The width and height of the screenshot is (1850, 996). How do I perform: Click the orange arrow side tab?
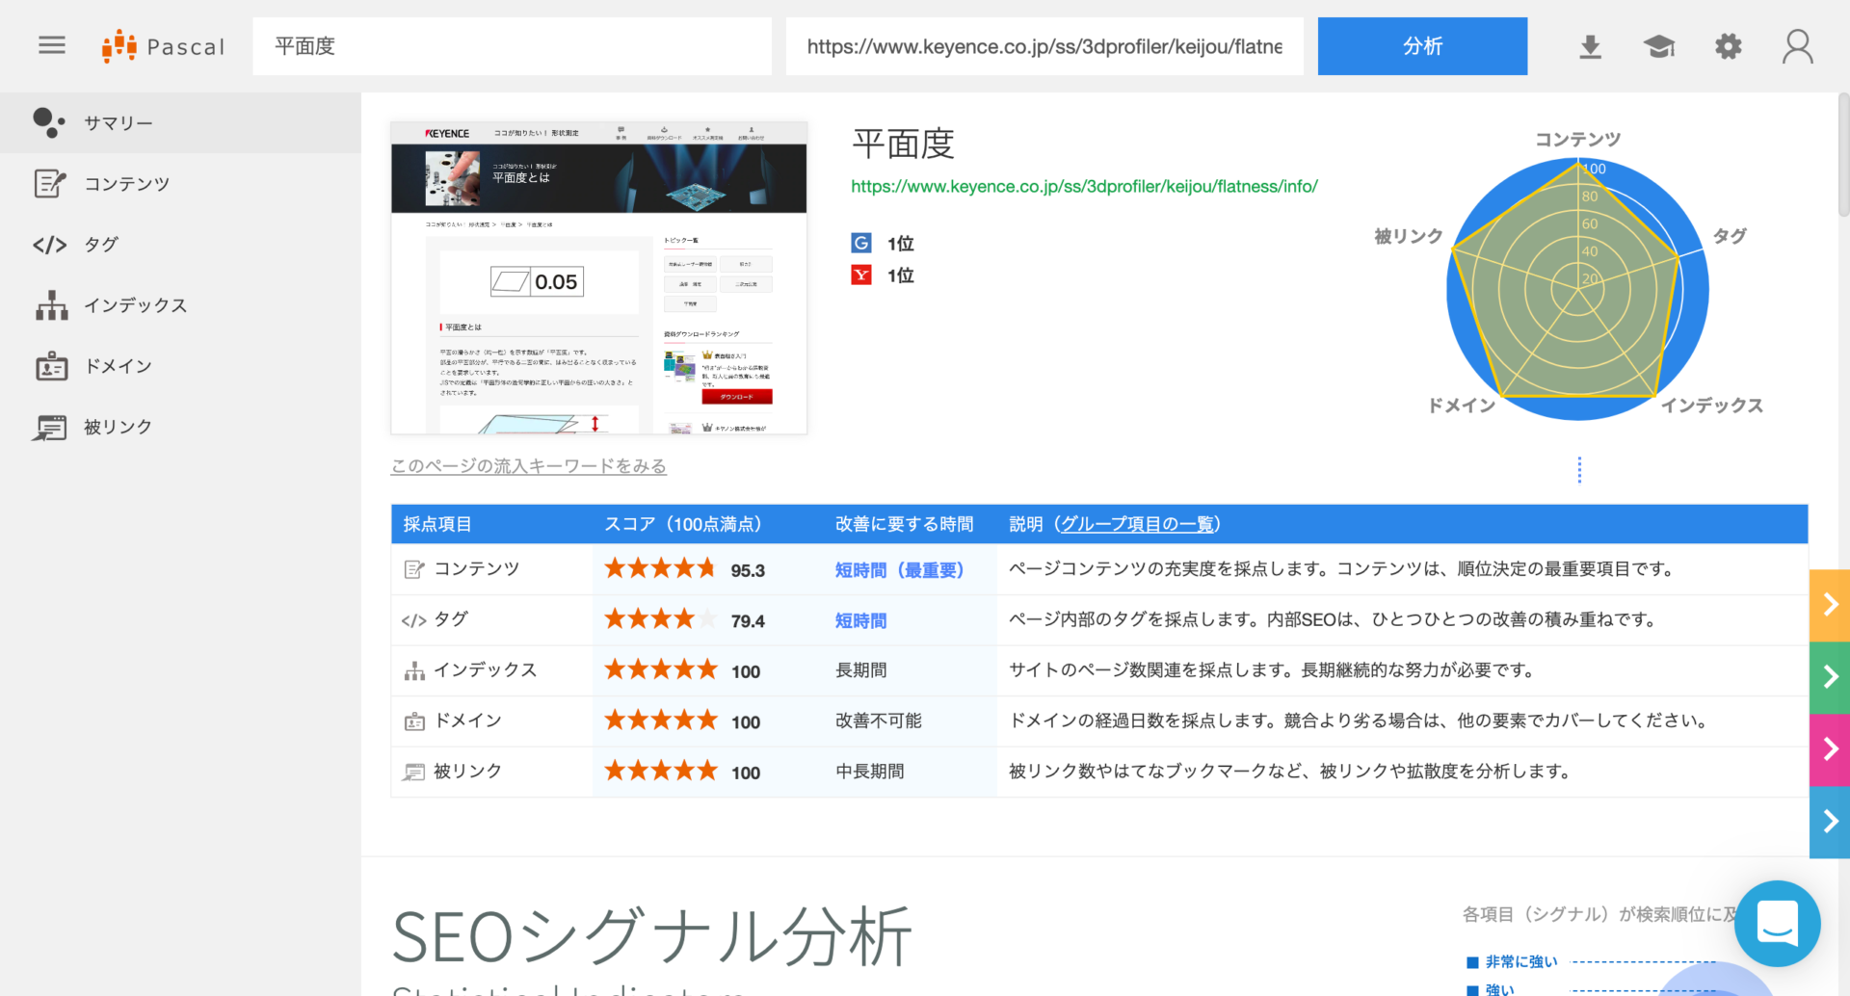click(1830, 605)
